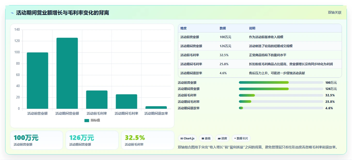352x160 pixels.
Task: Click the 活动前营业额 progress bar
Action: [281, 83]
